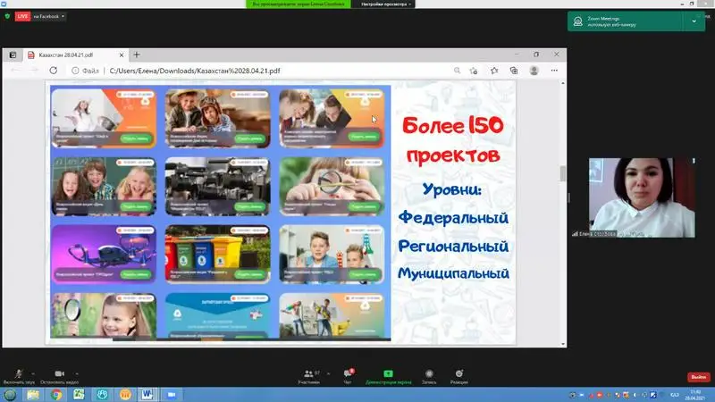The height and width of the screenshot is (402, 715).
Task: Stop video with Остановить видео
Action: (x=59, y=374)
